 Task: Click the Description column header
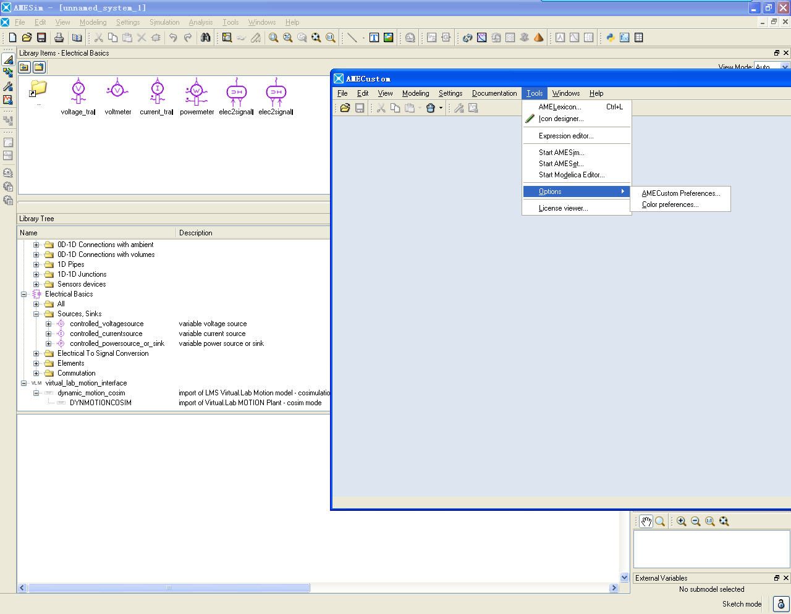pyautogui.click(x=253, y=233)
